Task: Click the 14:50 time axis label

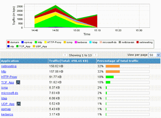Action: pyautogui.click(x=55, y=30)
